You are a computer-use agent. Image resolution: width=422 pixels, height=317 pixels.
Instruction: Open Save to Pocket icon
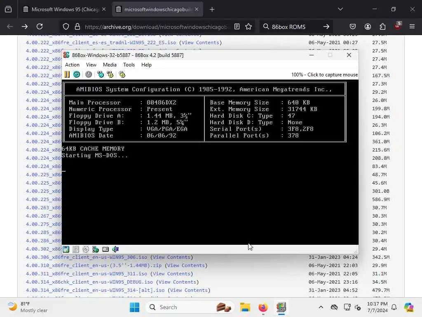pos(353,26)
